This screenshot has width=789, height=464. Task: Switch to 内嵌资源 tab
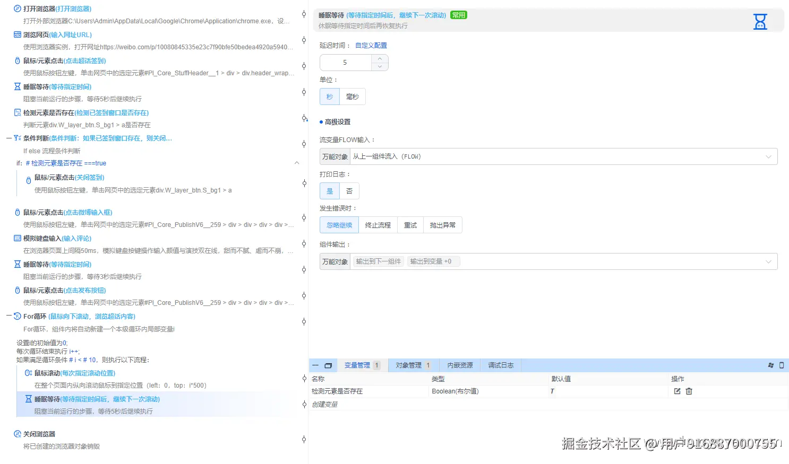(460, 365)
